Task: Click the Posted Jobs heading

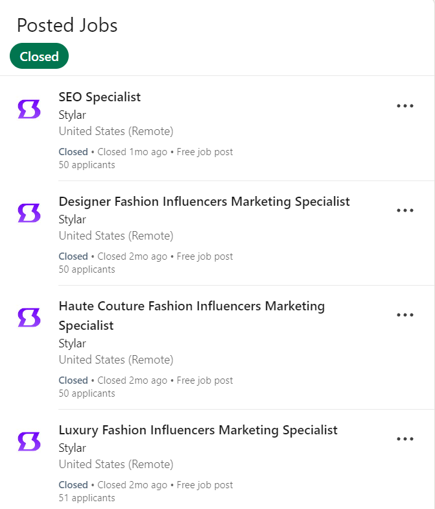Action: [x=67, y=25]
